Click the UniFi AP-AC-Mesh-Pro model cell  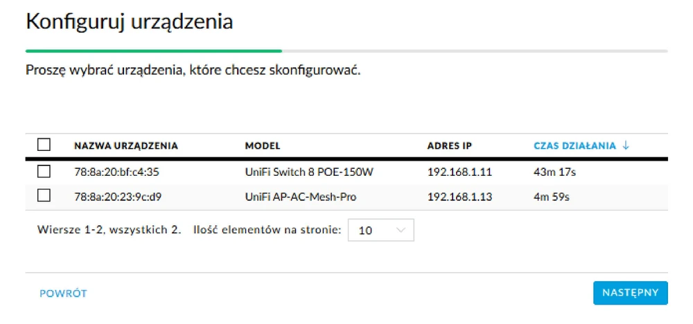(301, 197)
